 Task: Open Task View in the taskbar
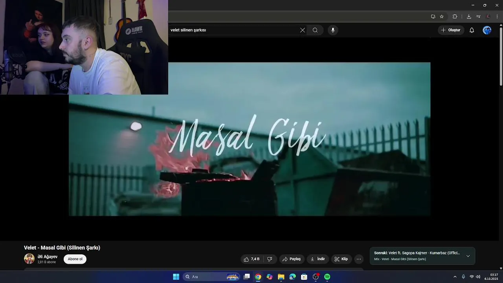click(246, 277)
